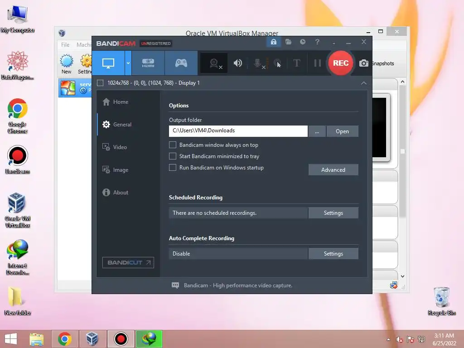Open DataWagon desktop shortcut
Screen dimensions: 464x348
click(18, 65)
